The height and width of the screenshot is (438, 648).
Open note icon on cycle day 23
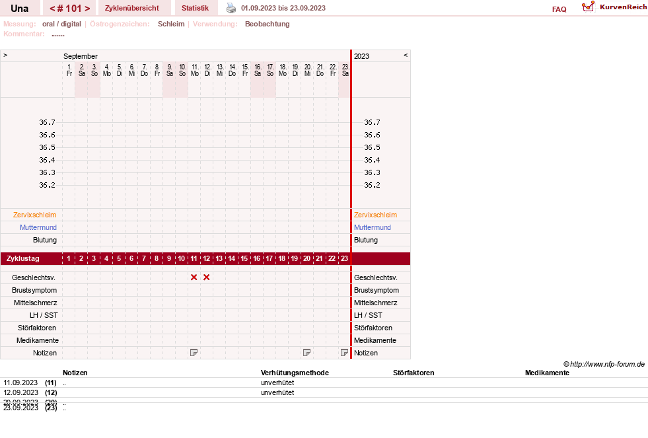344,353
